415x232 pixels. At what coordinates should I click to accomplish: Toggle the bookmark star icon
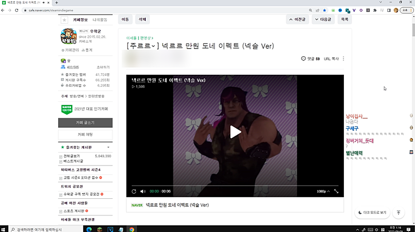tap(325, 10)
